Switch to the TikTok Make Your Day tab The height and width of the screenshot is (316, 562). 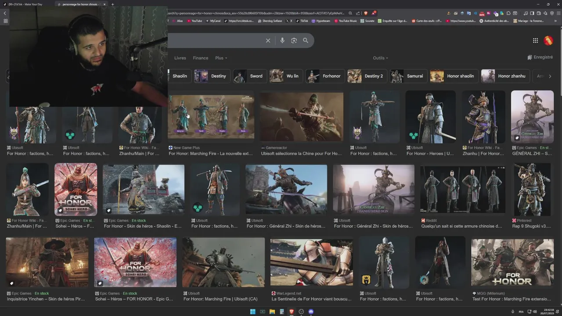click(x=26, y=4)
